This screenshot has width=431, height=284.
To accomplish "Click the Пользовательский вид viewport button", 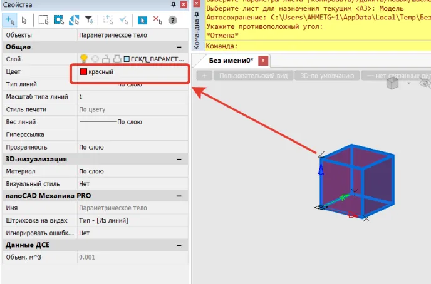I will click(x=253, y=76).
